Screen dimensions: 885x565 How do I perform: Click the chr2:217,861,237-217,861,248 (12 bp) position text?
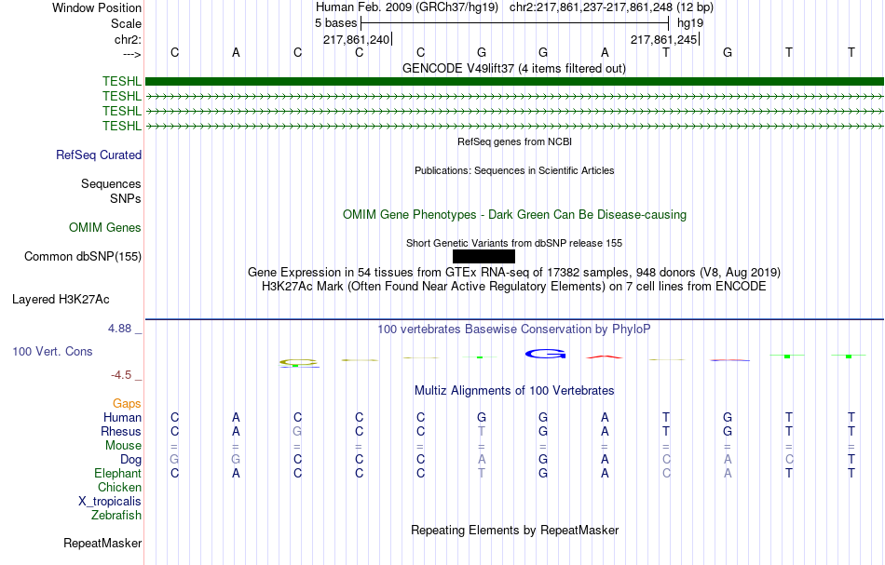(611, 7)
